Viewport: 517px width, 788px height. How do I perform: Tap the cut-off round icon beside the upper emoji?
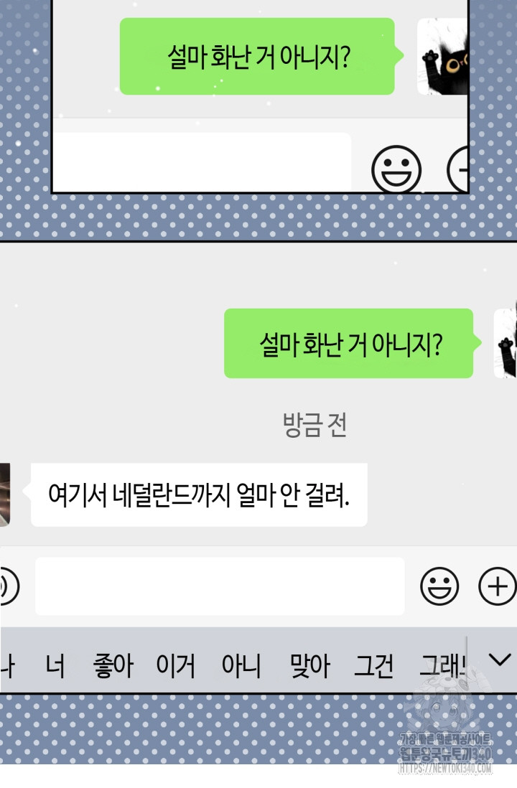pyautogui.click(x=457, y=169)
